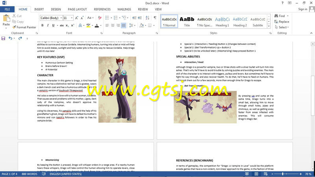Apply paragraph shading
Screen dimensions: 315x177
point(141,26)
